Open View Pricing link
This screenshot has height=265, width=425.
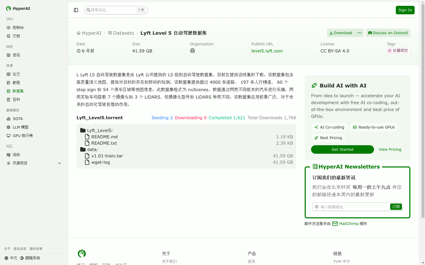pyautogui.click(x=390, y=149)
